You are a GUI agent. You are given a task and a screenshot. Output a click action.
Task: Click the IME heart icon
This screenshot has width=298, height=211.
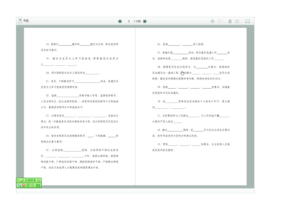[x=24, y=185]
